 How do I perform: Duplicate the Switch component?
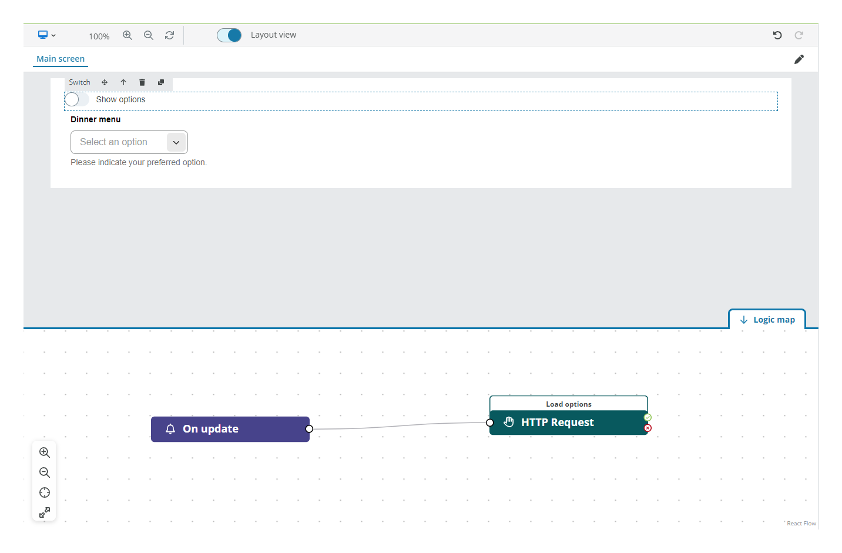[x=161, y=82]
